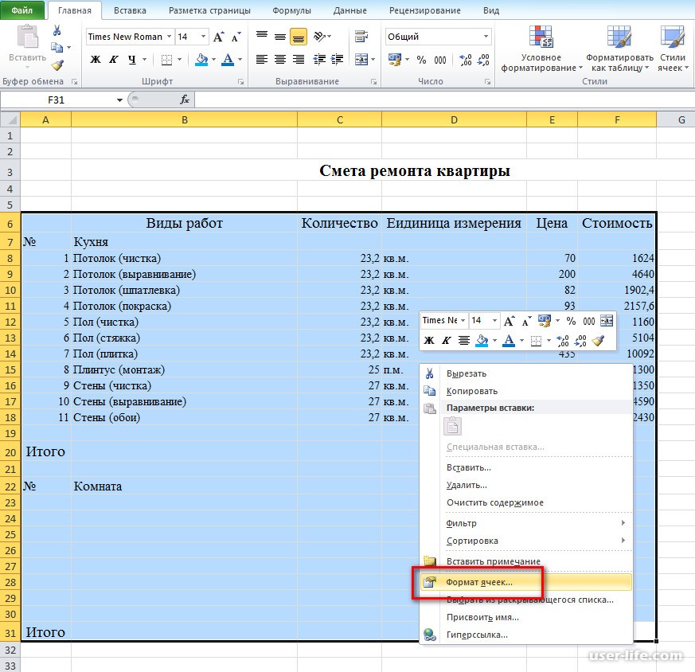The width and height of the screenshot is (695, 672).
Task: Decrease font size in the ribbon
Action: tap(236, 37)
